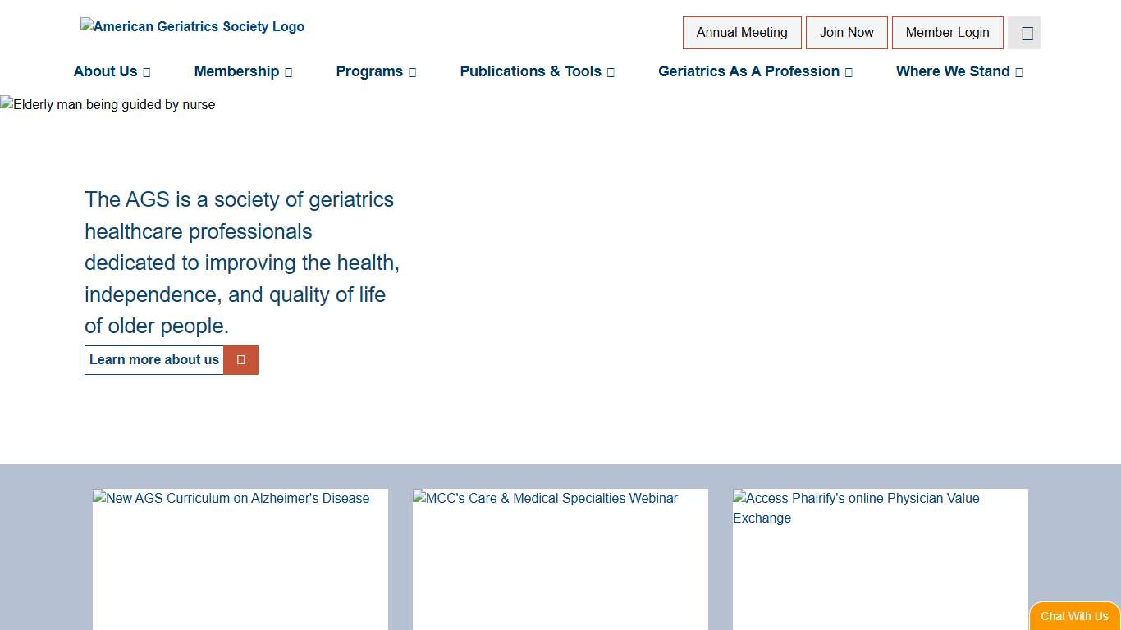The image size is (1121, 630).
Task: Expand the About Us navigation menu
Action: click(105, 72)
